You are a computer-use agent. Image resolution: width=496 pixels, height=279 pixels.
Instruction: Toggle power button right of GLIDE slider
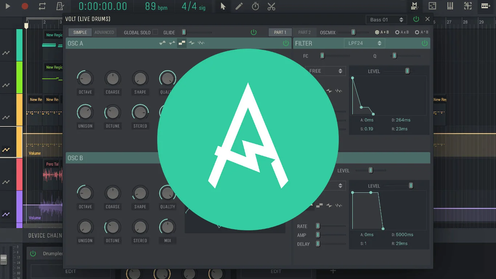coord(254,32)
